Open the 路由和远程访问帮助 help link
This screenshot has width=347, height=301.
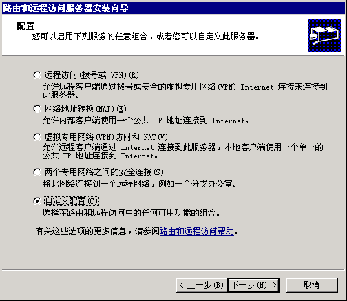tap(196, 231)
